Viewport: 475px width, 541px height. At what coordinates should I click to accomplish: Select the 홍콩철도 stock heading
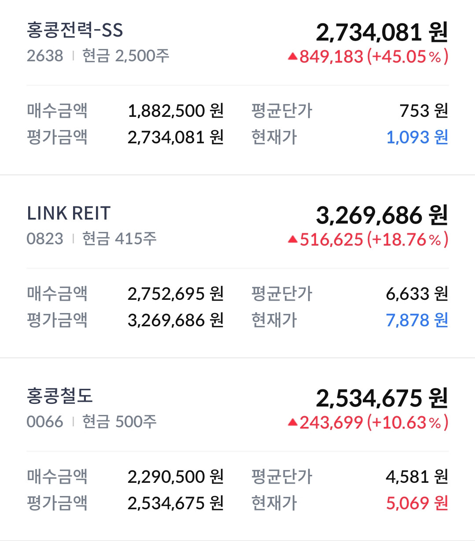point(60,395)
